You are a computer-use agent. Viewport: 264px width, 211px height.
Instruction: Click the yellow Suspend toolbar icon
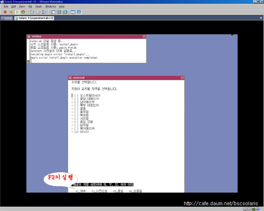point(11,12)
